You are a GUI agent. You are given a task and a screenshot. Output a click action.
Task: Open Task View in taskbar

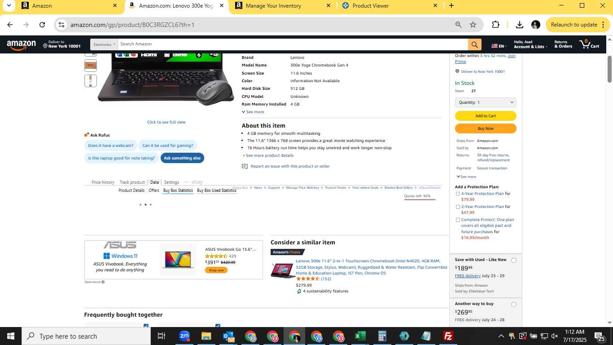coord(162,336)
